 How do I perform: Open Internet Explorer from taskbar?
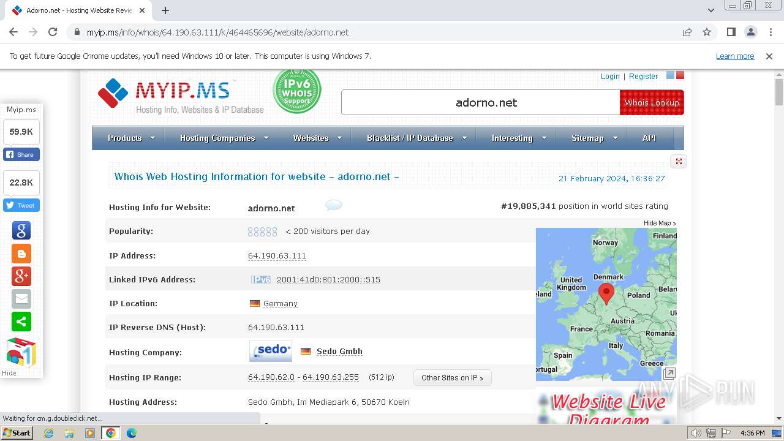(x=48, y=433)
